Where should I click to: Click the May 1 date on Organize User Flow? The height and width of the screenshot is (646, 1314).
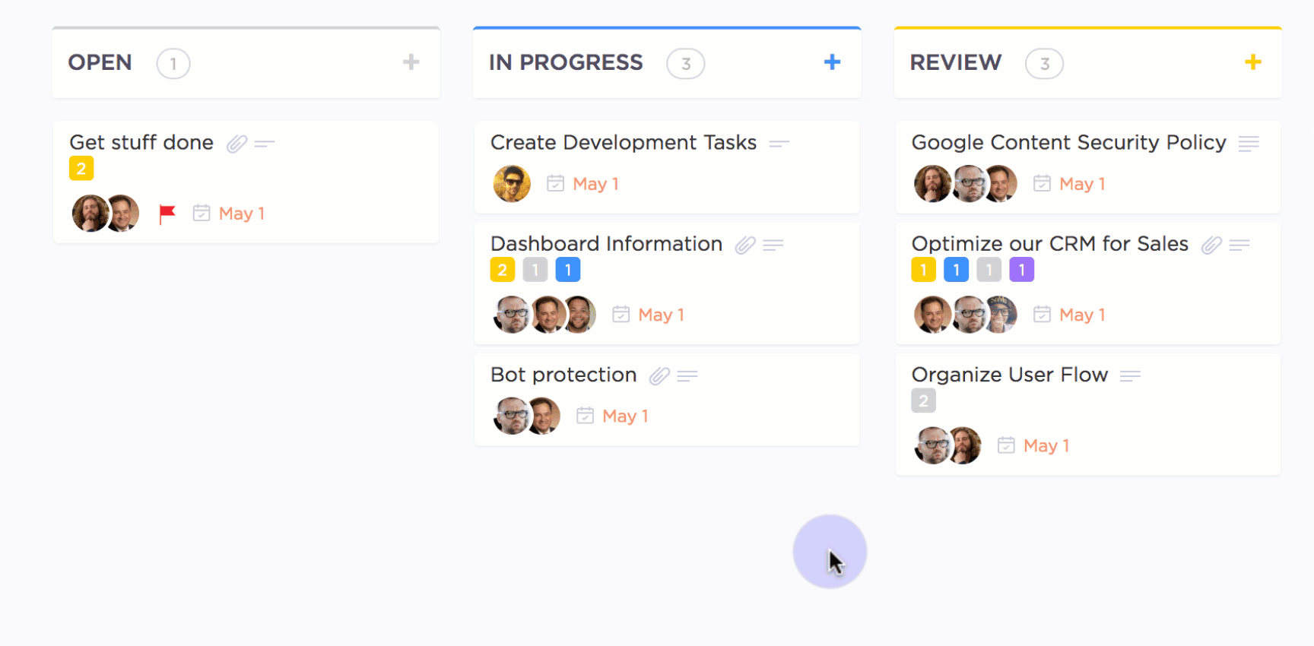click(x=1046, y=446)
